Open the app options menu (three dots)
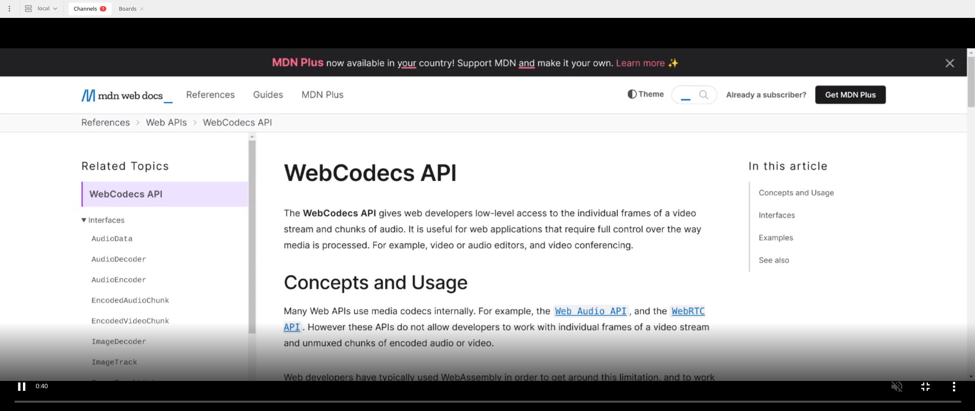Screen dimensions: 975x411 9,8
